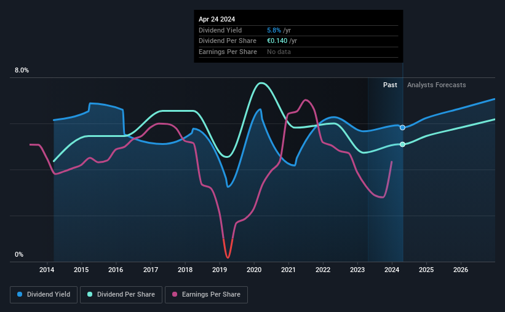Click the 2024 x-axis label
This screenshot has height=312, width=505.
(392, 270)
